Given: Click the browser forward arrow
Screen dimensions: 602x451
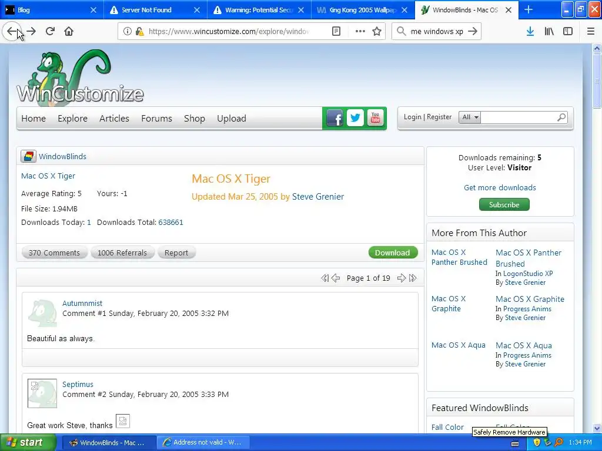Looking at the screenshot, I should point(31,31).
